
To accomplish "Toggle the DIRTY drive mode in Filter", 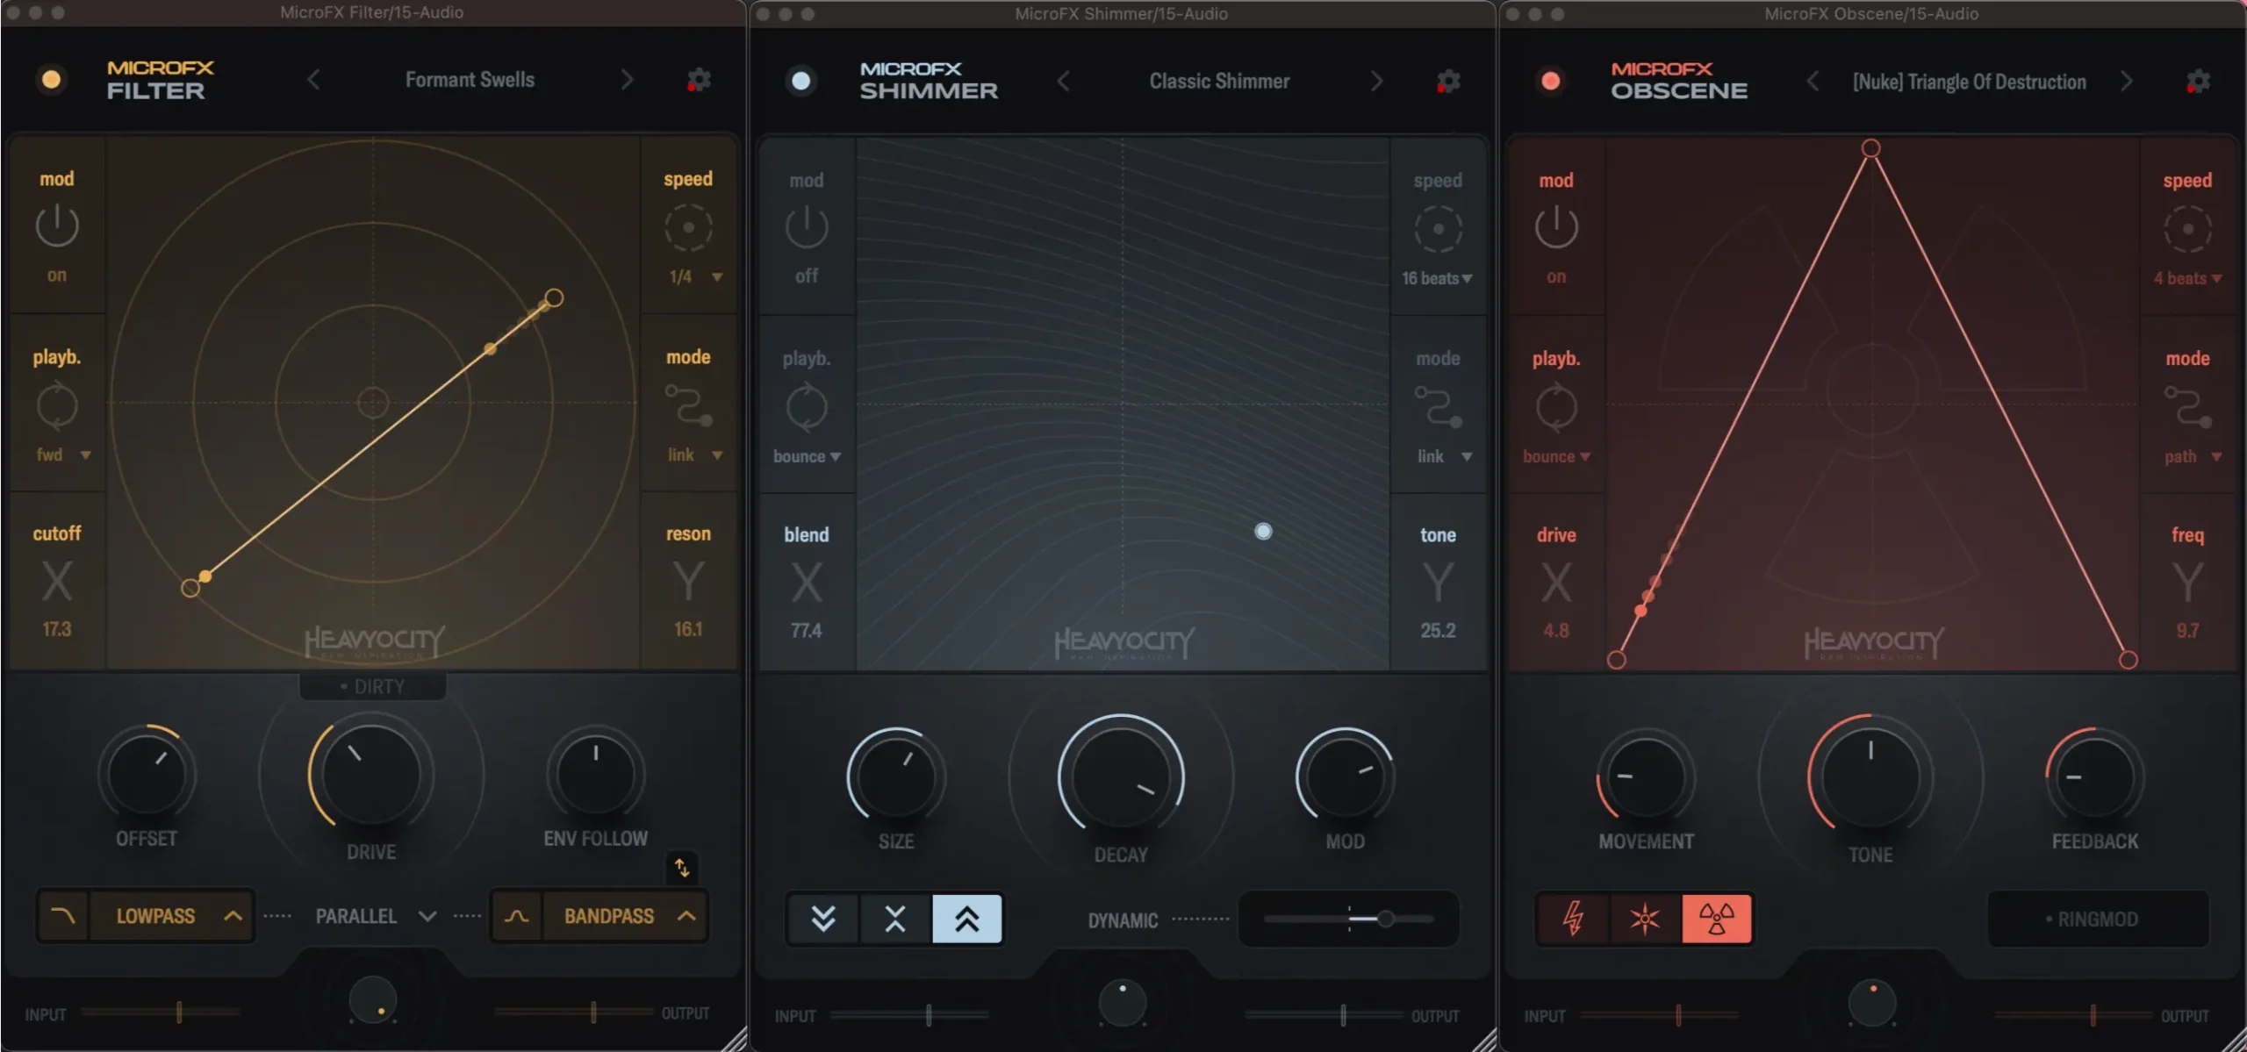I will [372, 686].
